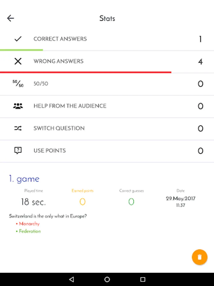Tap the use points question-bubble icon
The height and width of the screenshot is (286, 214).
18,151
